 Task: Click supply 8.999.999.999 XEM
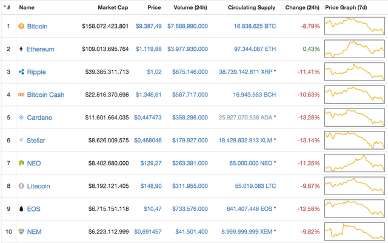(247, 232)
